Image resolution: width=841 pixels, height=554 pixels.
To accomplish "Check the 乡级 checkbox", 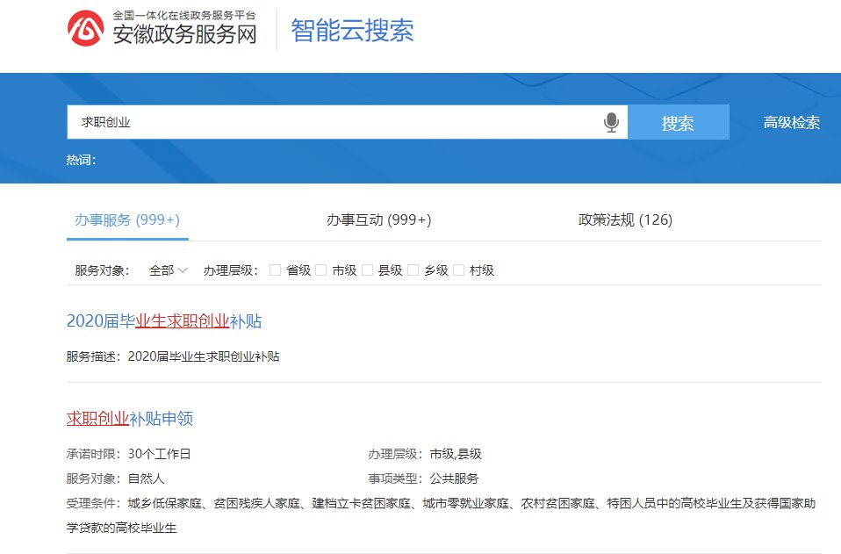I will (413, 270).
